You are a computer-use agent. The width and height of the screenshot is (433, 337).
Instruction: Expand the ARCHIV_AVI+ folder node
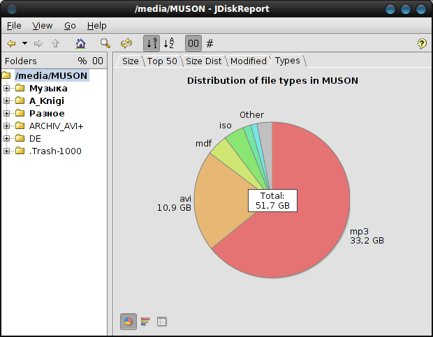pos(6,126)
